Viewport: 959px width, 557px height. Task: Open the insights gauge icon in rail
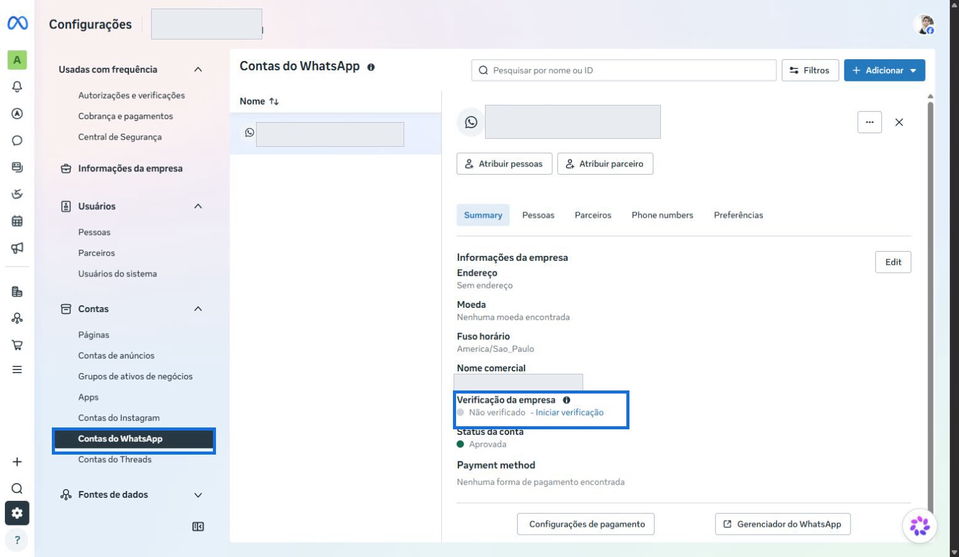(x=17, y=194)
